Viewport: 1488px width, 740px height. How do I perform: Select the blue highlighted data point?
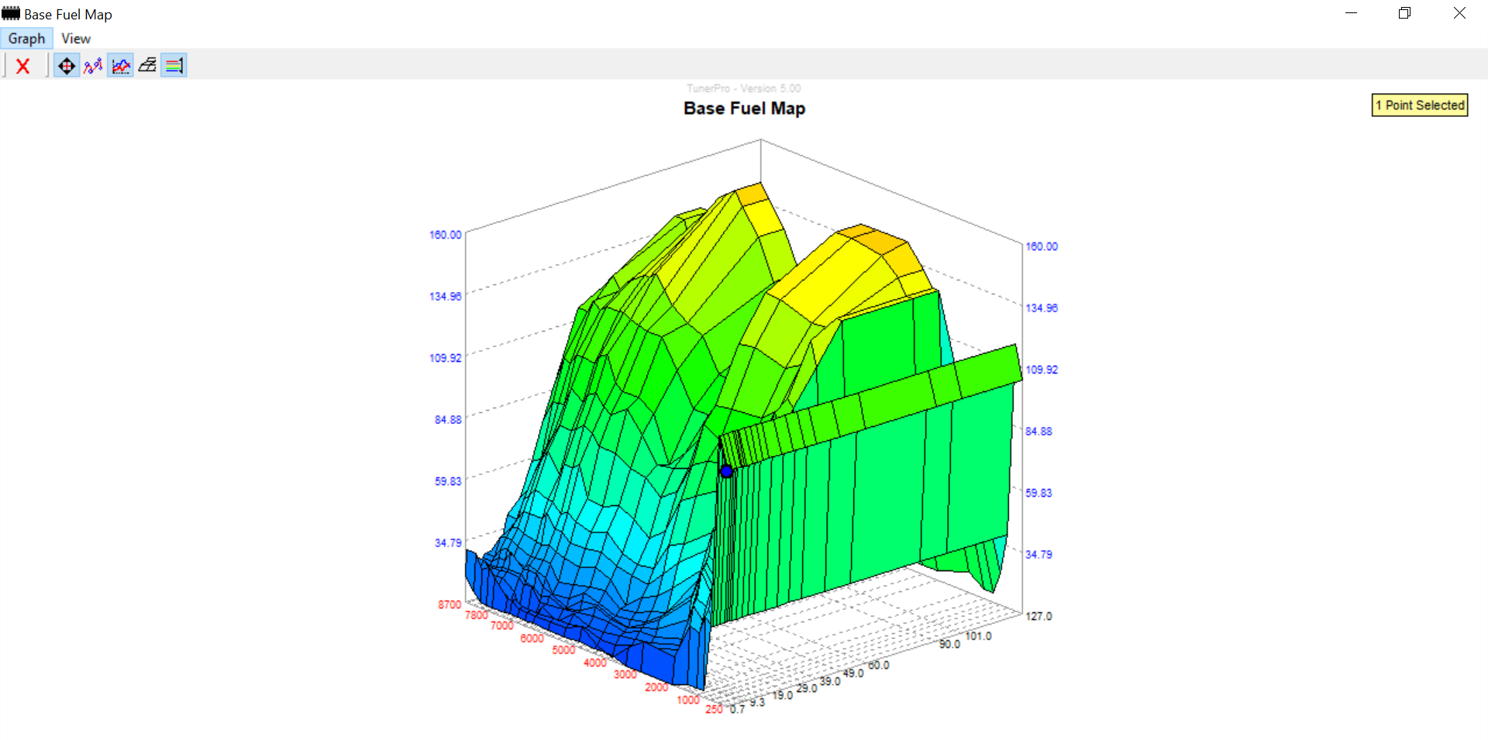tap(726, 471)
